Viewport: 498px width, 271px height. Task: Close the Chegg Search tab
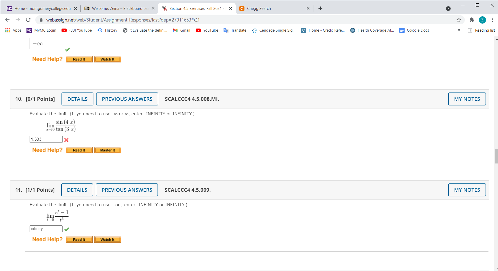[308, 9]
